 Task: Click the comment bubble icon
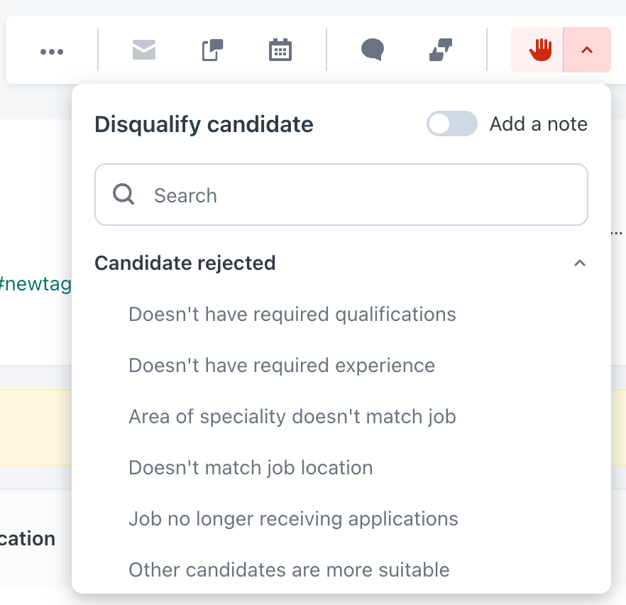pos(371,50)
